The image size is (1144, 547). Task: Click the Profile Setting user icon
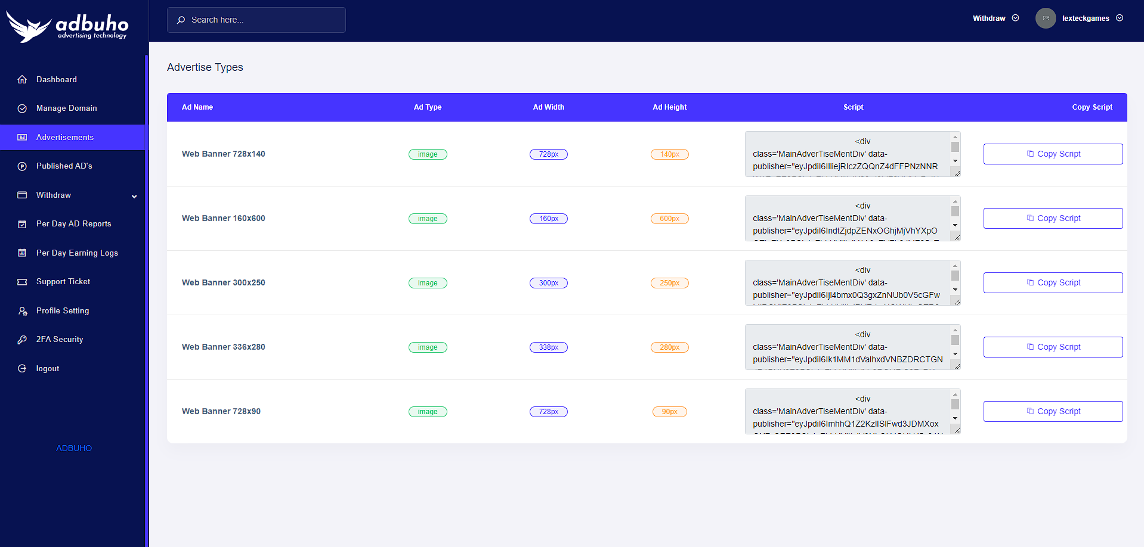(22, 310)
